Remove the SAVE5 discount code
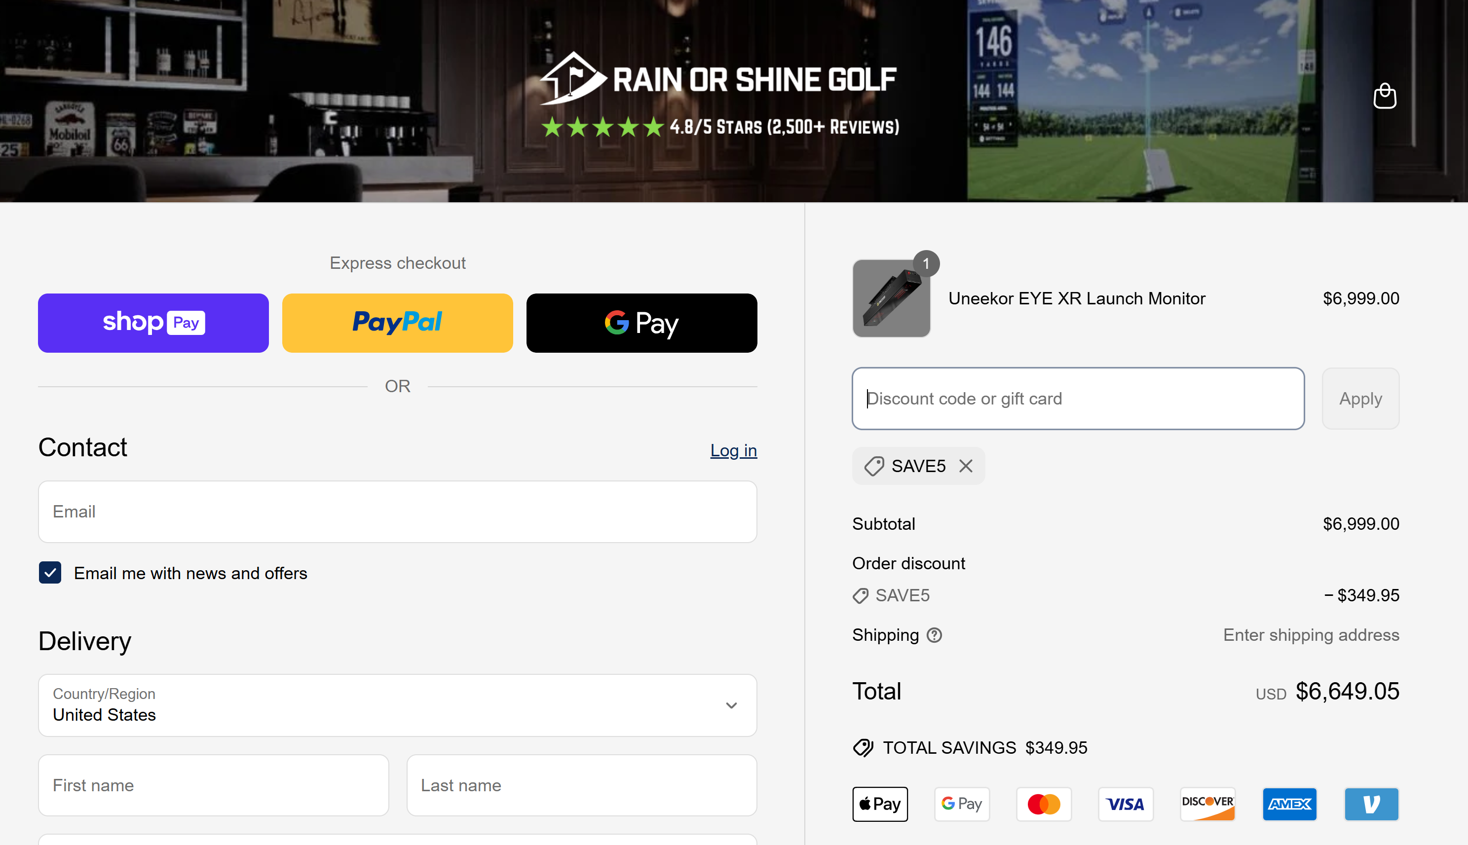 tap(966, 466)
